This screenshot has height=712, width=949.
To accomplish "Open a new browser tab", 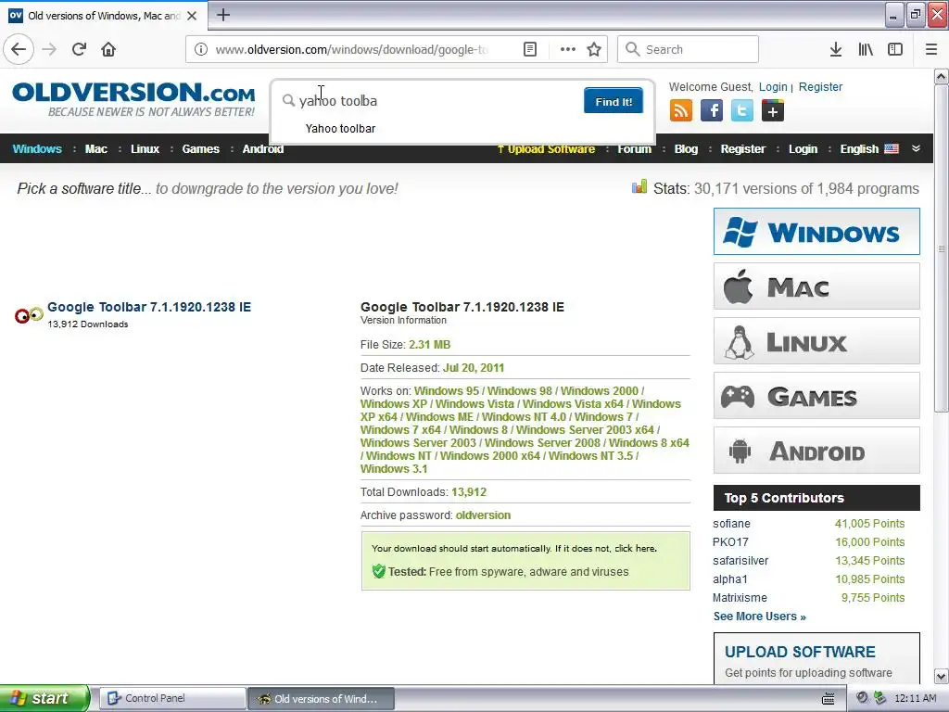I will tap(223, 15).
